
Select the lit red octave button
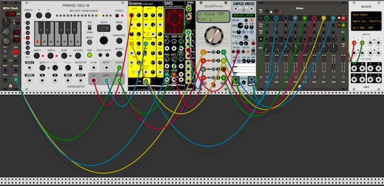click(x=28, y=38)
